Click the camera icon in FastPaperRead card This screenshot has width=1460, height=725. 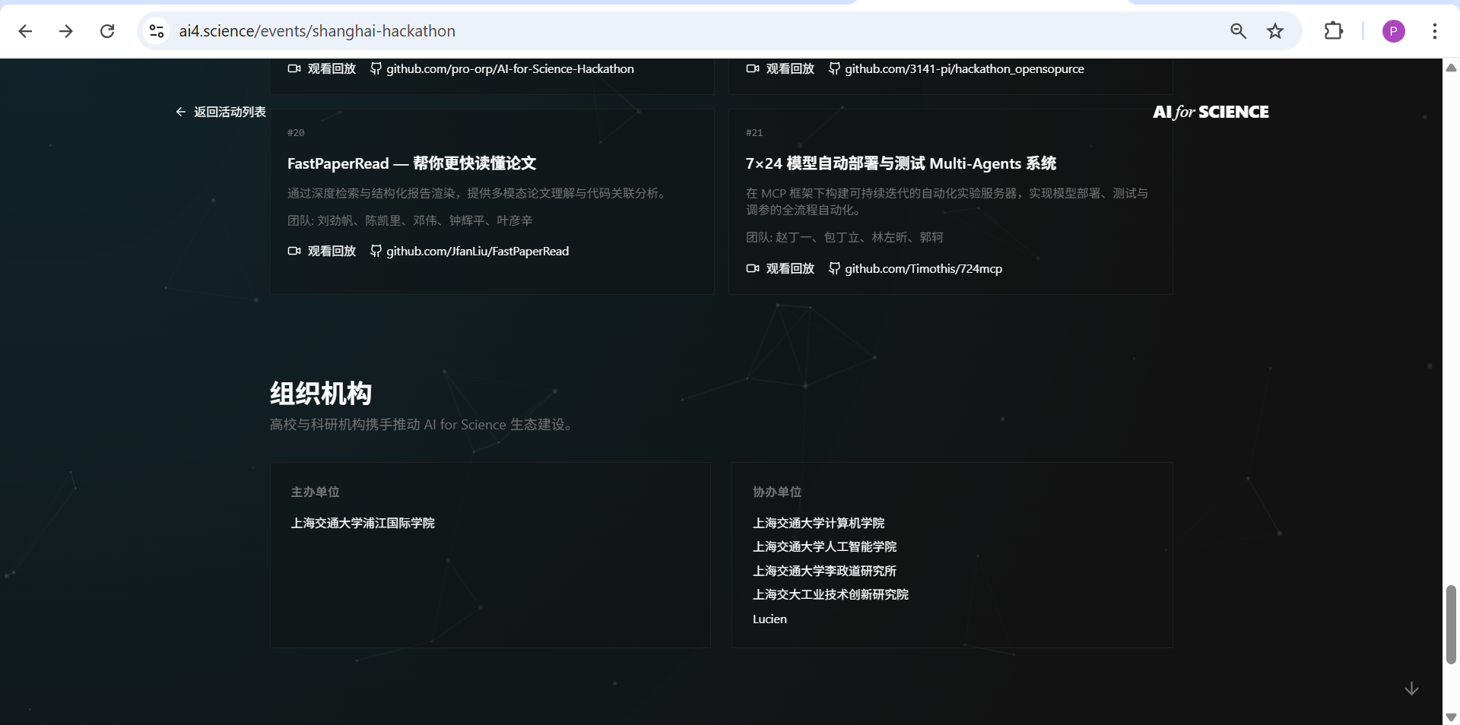click(x=294, y=251)
